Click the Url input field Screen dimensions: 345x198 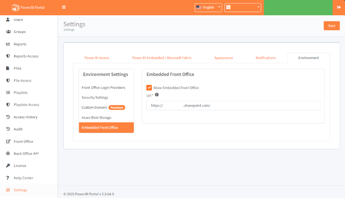tap(233, 105)
